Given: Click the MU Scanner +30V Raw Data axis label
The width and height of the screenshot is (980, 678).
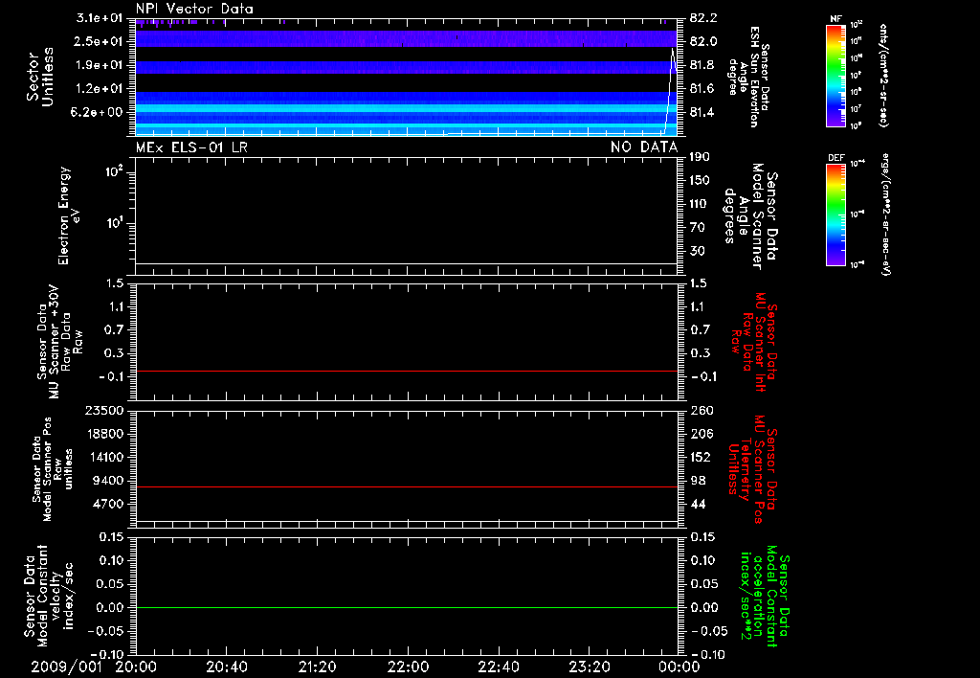Looking at the screenshot, I should [x=59, y=342].
